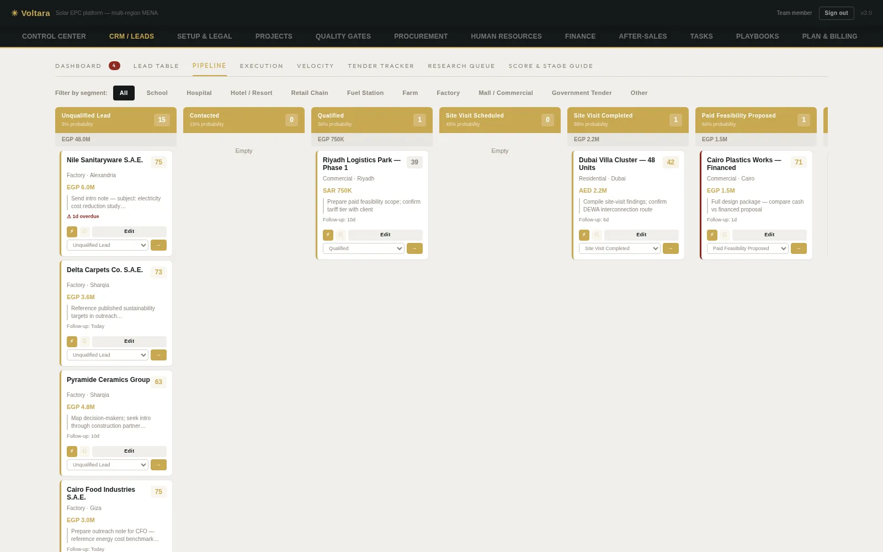Click lightning icon on Cairo Plastics card
Image resolution: width=883 pixels, height=552 pixels.
[x=712, y=235]
